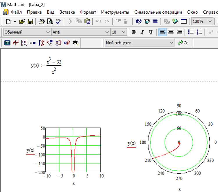Toggle bulleted list
The image size is (218, 192).
[x=191, y=32]
